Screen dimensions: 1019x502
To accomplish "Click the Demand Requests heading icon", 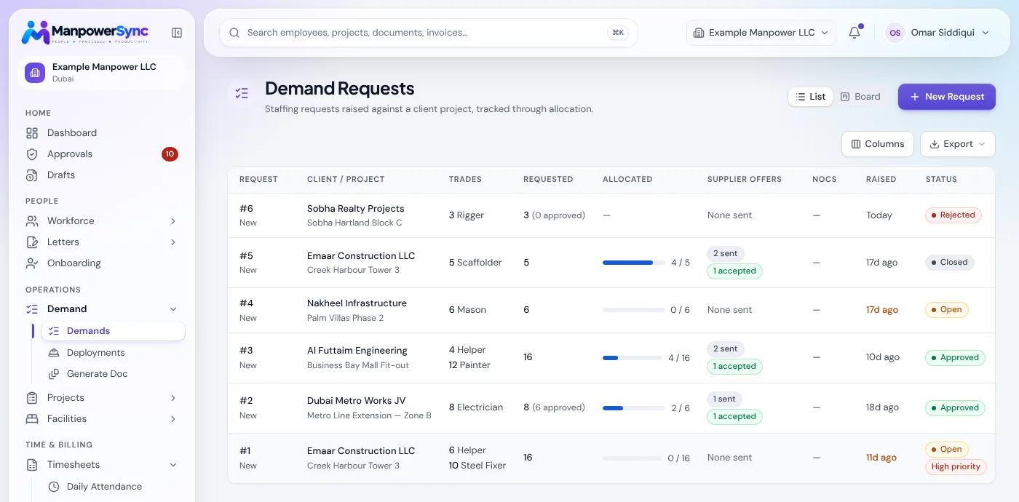I will click(x=242, y=93).
